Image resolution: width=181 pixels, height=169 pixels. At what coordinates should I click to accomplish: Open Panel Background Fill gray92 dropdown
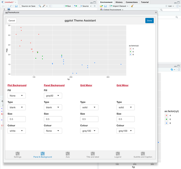pos(53,96)
